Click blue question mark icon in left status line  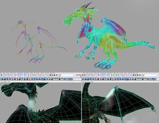coord(26,75)
